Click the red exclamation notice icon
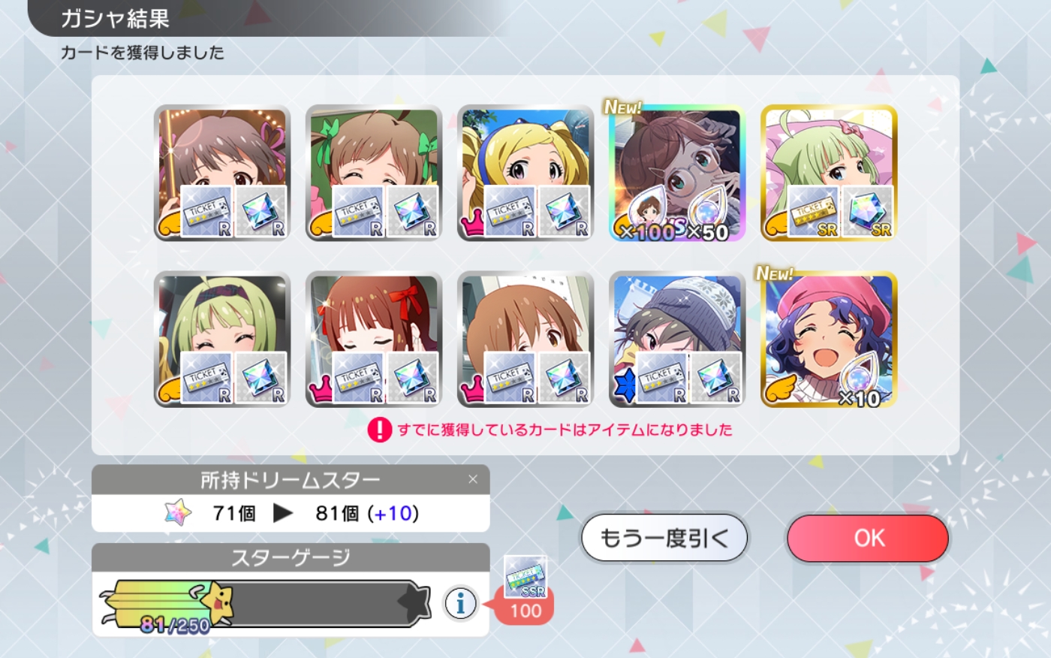The image size is (1051, 658). 380,430
